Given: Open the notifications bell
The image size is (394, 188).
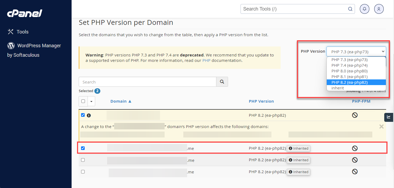Looking at the screenshot, I should [x=364, y=9].
